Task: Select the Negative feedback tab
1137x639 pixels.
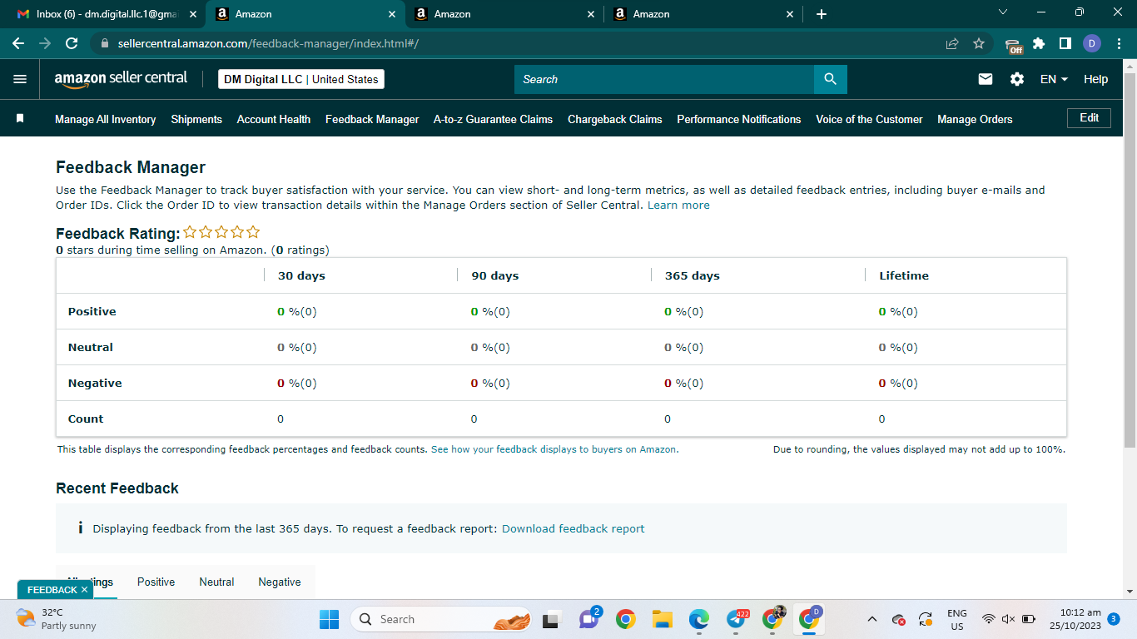Action: tap(280, 582)
